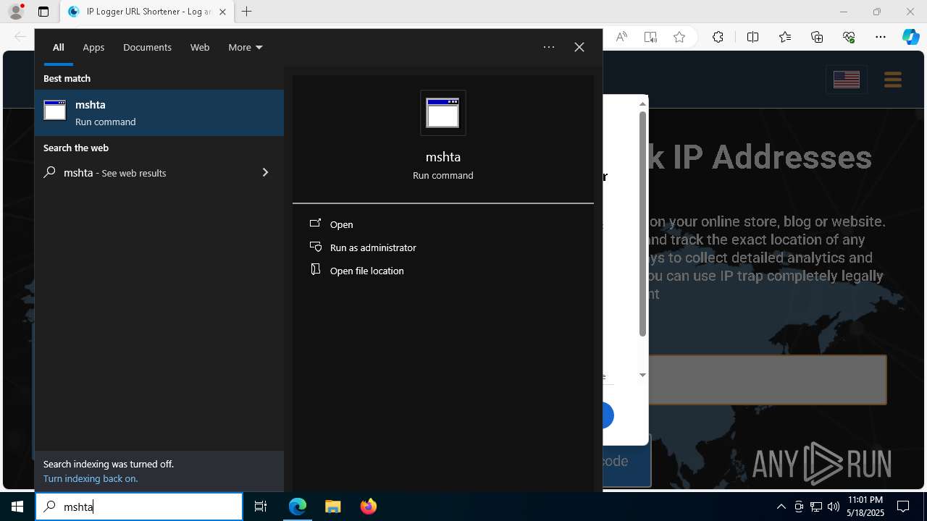Click the network tray icon
The image size is (927, 521).
pos(816,507)
